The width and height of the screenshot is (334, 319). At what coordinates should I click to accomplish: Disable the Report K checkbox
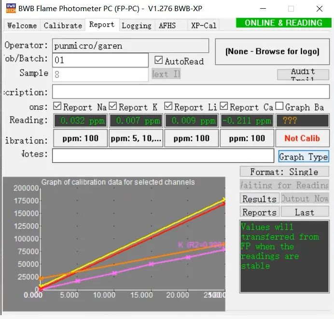113,106
